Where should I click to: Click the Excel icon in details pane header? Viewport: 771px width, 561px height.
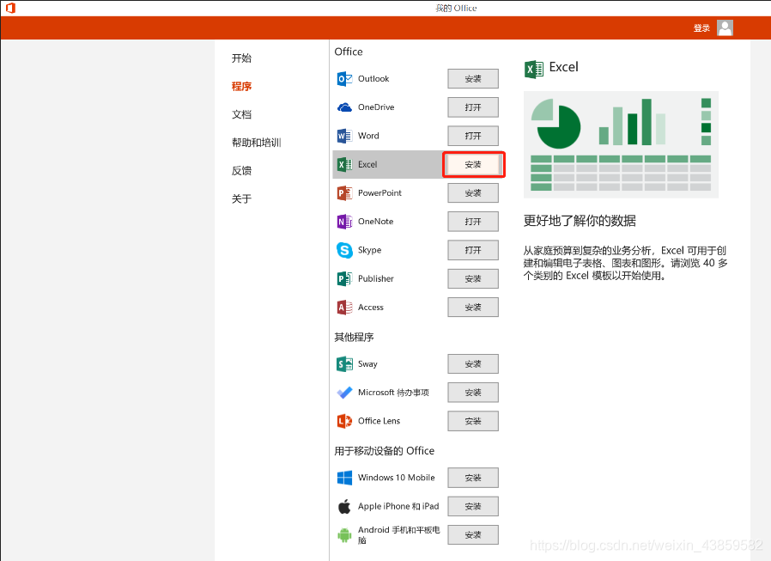pos(534,70)
